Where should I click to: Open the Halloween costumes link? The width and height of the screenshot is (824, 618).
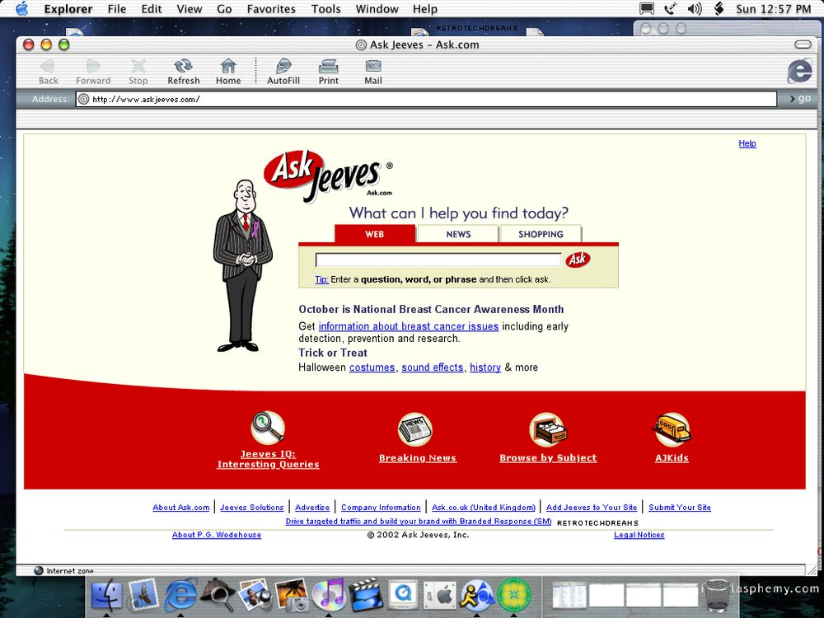[373, 368]
